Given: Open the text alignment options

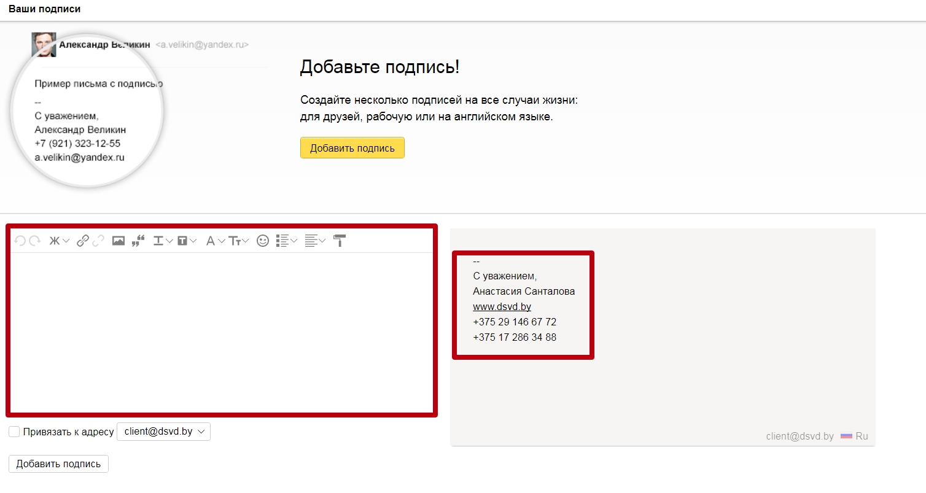Looking at the screenshot, I should [314, 241].
